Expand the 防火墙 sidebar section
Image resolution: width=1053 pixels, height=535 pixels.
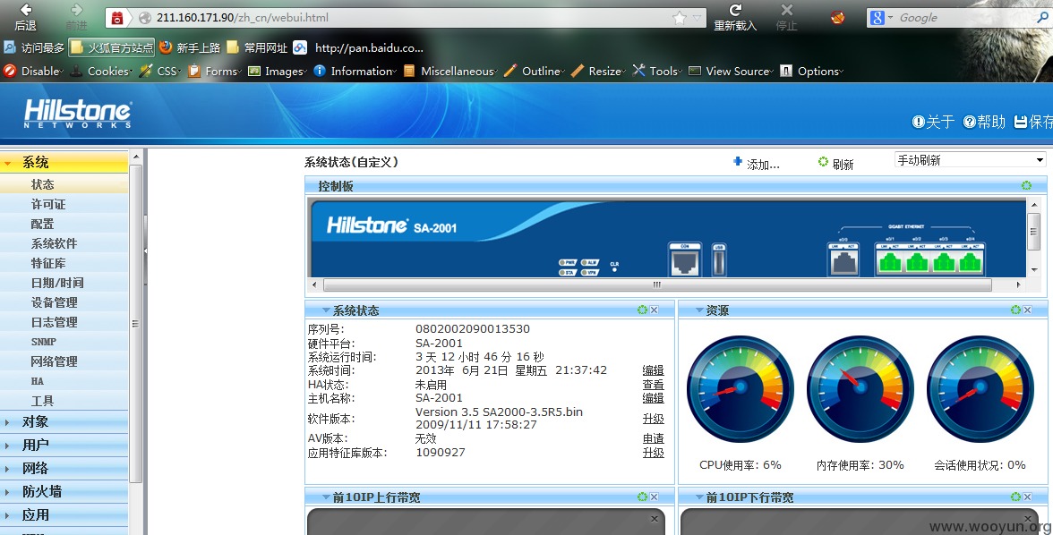tap(64, 491)
